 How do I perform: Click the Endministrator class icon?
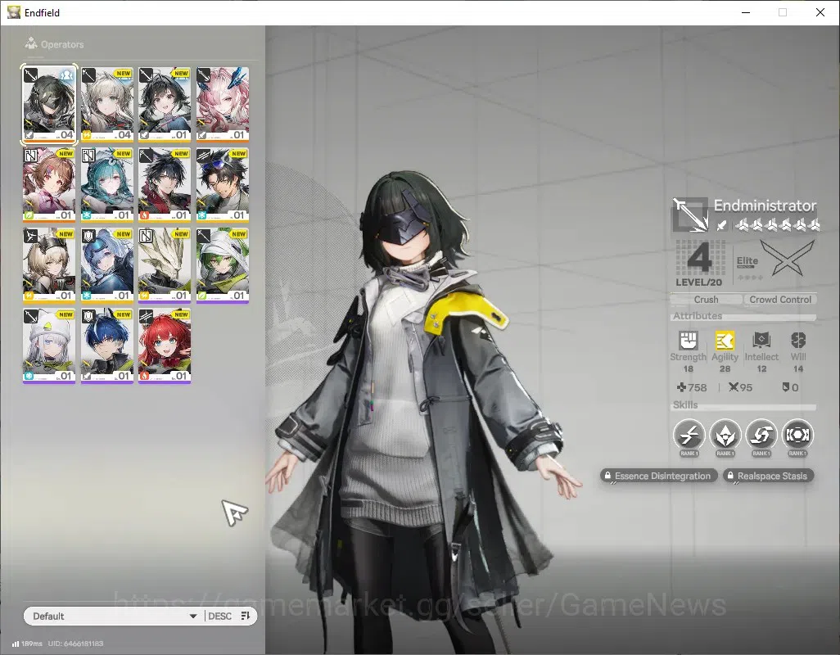[690, 215]
